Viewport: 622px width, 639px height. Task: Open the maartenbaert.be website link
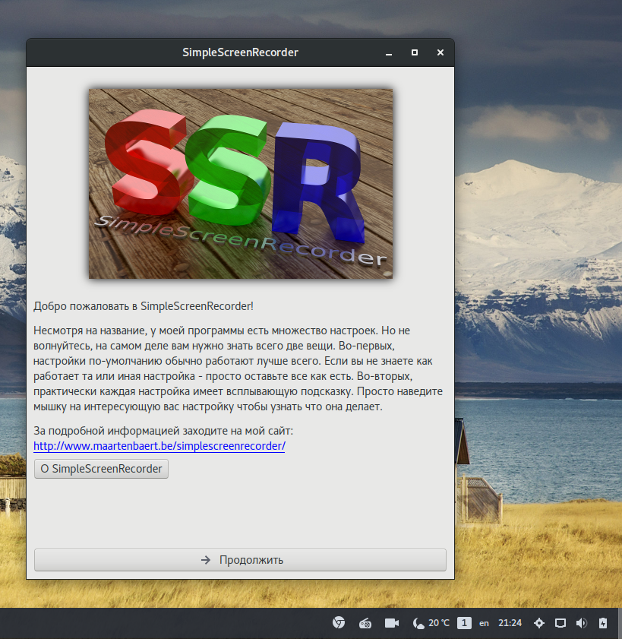(x=159, y=446)
